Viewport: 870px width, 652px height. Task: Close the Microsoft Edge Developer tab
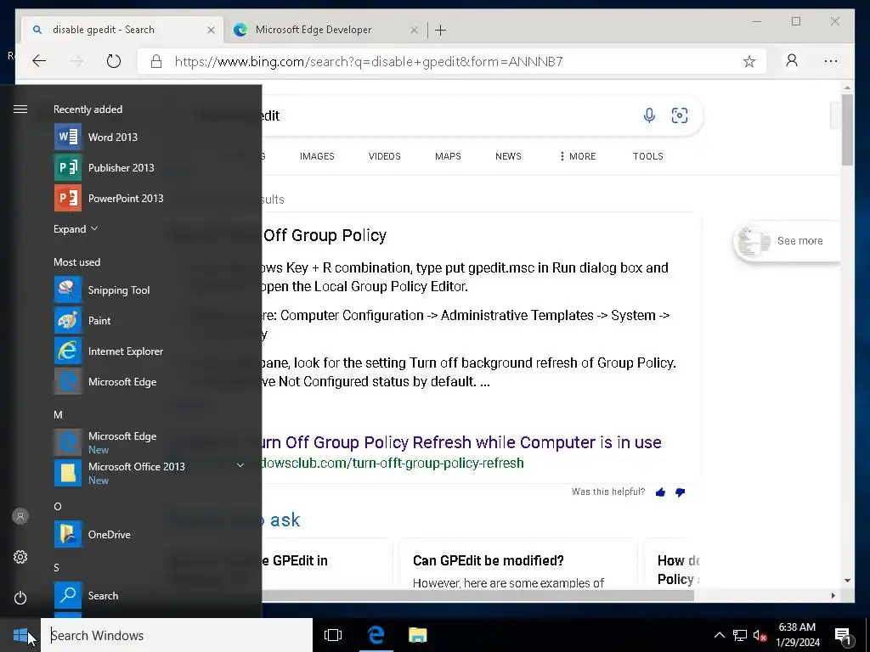point(414,30)
